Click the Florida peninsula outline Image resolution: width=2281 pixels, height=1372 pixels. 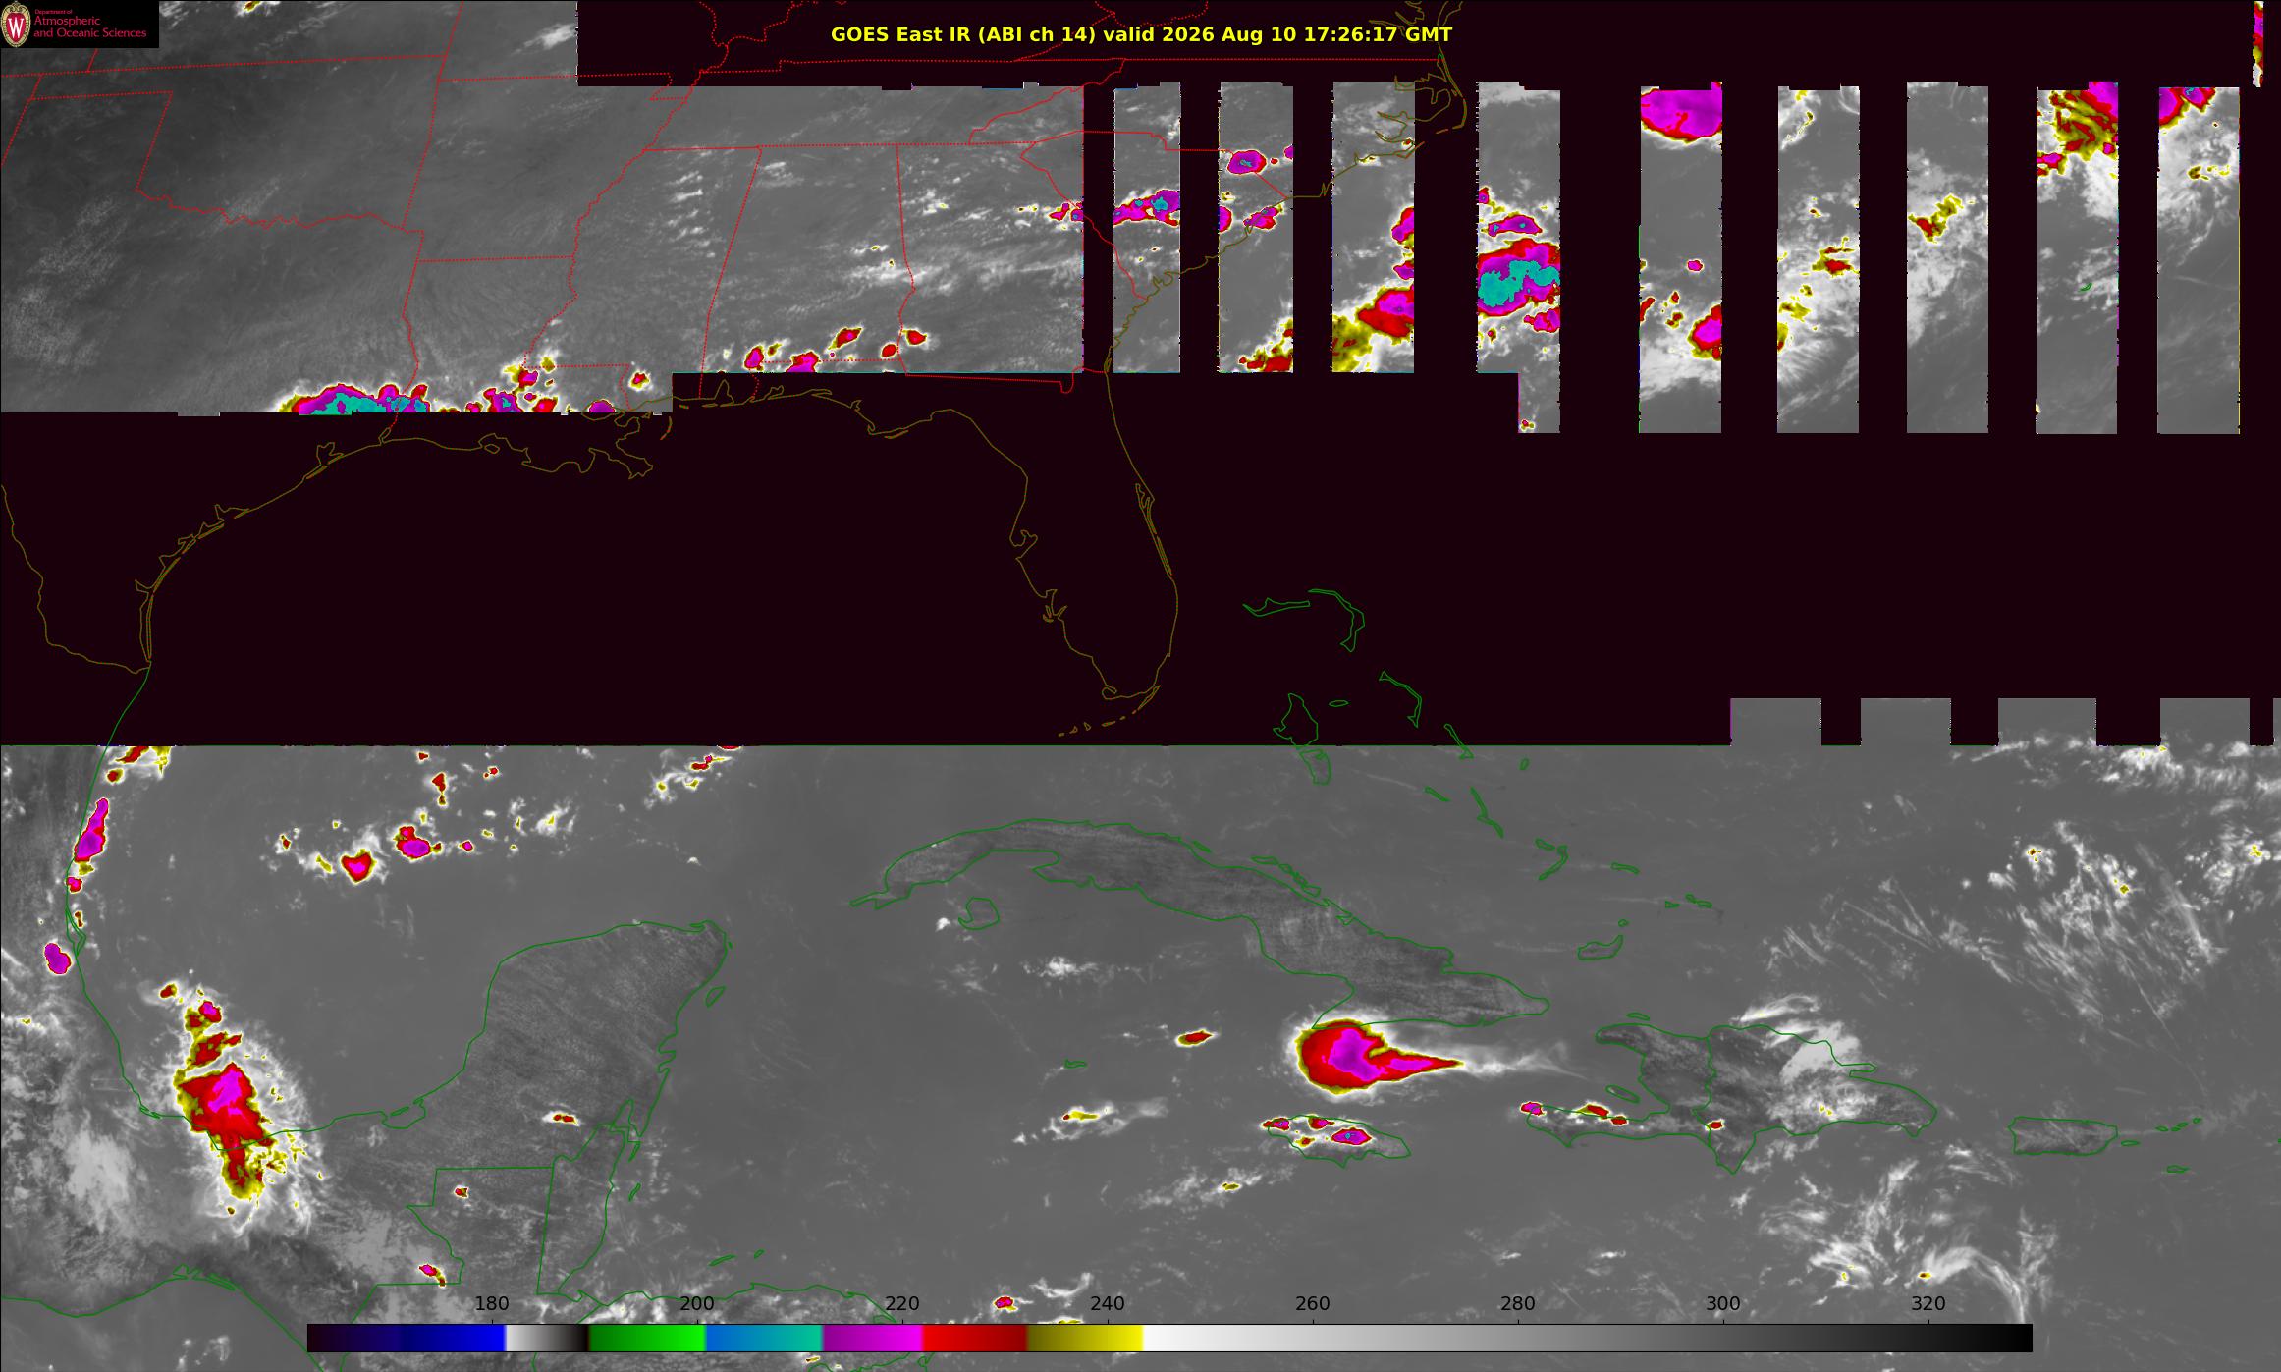click(x=1105, y=550)
